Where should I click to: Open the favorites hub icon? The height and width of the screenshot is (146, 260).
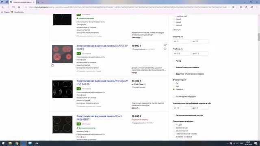tap(241, 7)
